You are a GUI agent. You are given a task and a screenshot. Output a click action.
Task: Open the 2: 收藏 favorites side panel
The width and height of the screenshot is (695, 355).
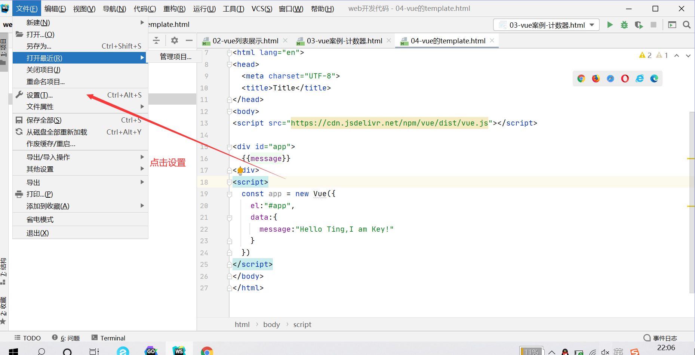pyautogui.click(x=3, y=310)
